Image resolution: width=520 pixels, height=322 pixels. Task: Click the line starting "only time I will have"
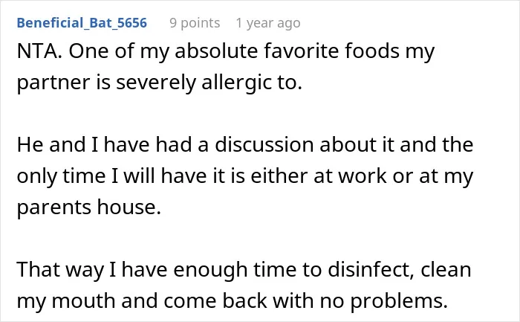pos(245,176)
